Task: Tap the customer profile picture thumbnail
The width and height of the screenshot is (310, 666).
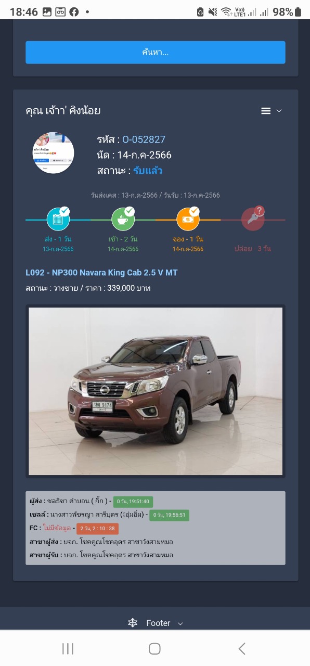Action: (x=54, y=152)
